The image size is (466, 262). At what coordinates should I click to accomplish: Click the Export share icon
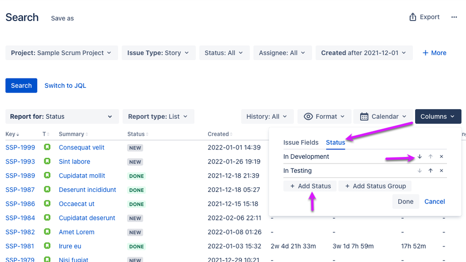(412, 17)
